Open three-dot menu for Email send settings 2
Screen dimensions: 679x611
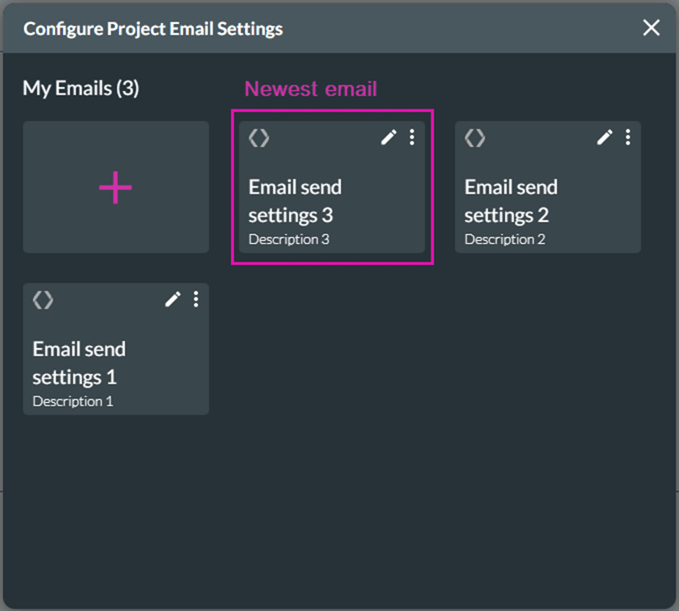point(628,137)
